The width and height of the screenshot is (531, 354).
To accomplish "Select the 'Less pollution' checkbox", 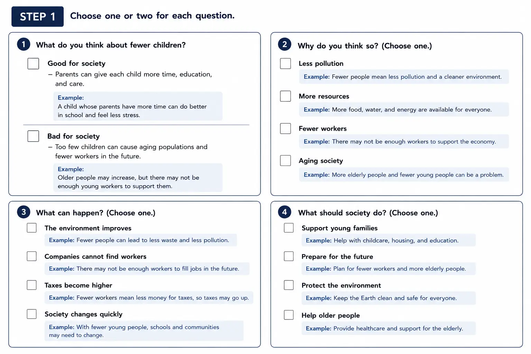I will (286, 64).
